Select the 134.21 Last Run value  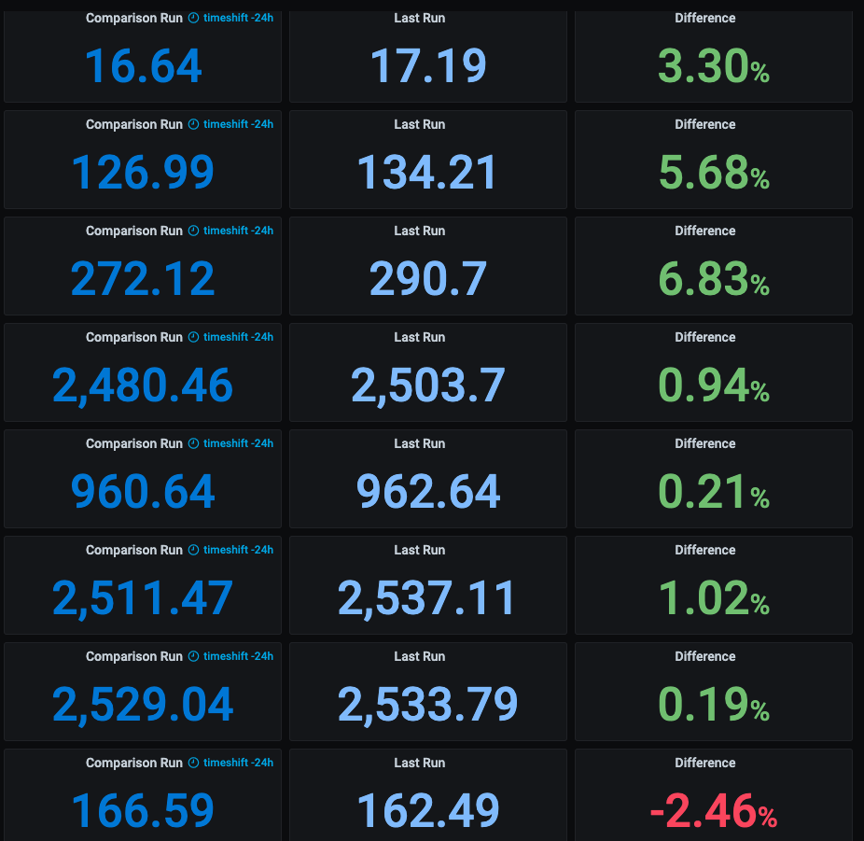tap(427, 173)
